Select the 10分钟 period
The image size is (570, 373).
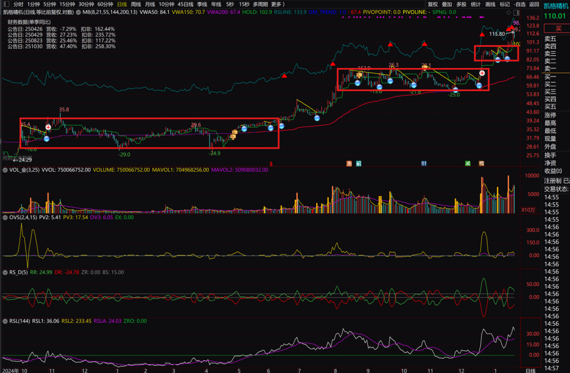[166, 4]
